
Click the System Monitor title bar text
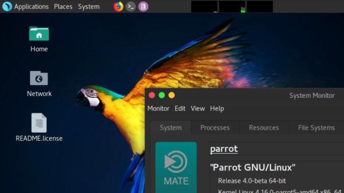(312, 95)
